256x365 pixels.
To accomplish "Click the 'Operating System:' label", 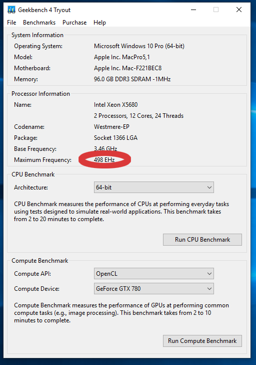I will coord(38,46).
